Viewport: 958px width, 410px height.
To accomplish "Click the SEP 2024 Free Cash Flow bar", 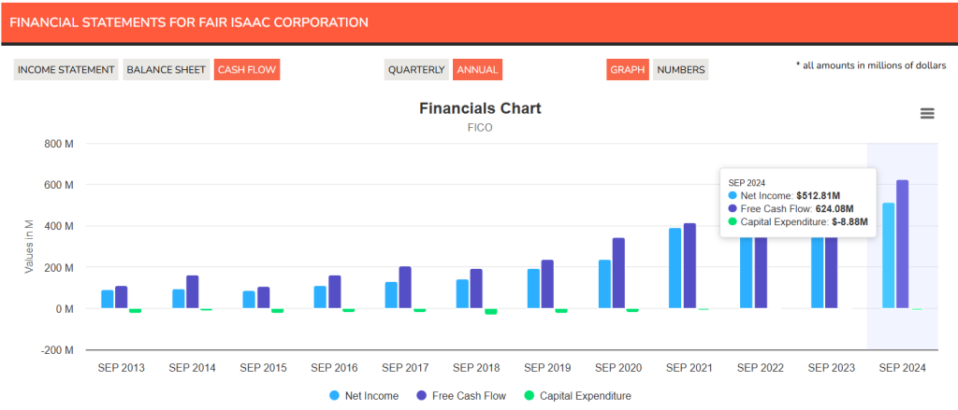I will (x=902, y=245).
